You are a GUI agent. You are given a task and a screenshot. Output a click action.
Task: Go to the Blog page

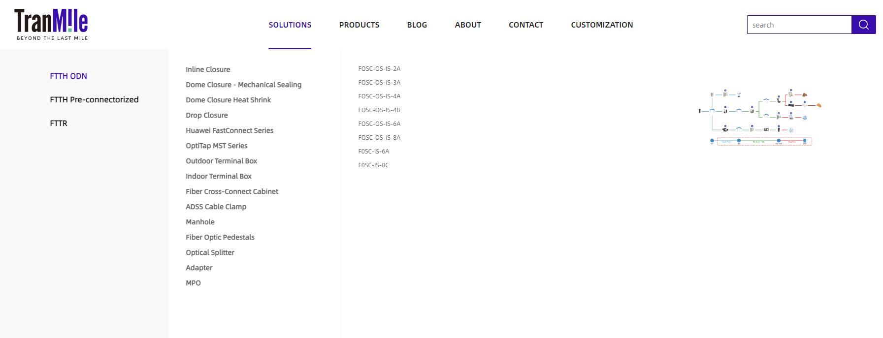tap(417, 25)
